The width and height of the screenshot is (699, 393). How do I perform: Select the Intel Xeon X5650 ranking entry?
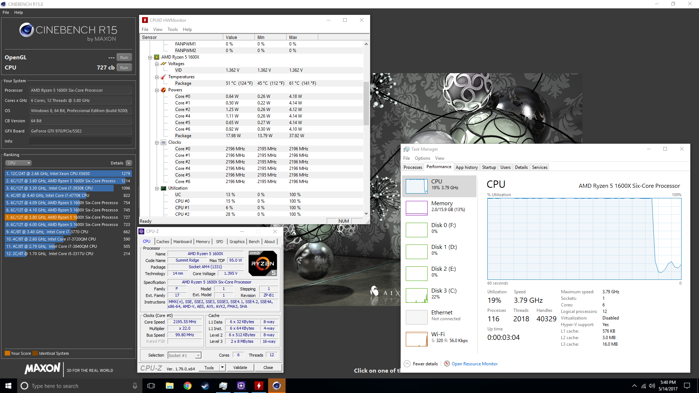pyautogui.click(x=68, y=174)
